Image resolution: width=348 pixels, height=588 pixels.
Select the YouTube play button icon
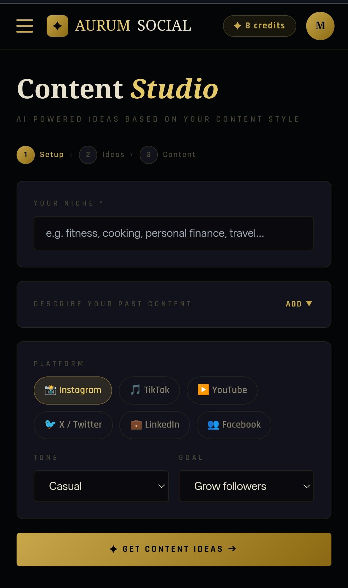click(203, 390)
